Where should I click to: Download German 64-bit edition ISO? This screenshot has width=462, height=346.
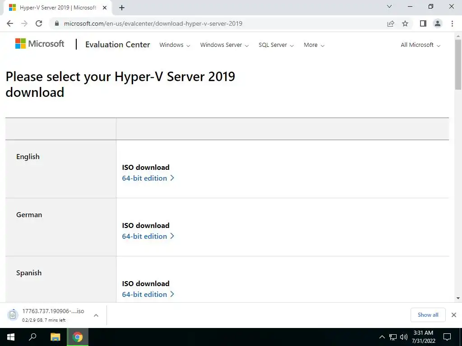148,236
